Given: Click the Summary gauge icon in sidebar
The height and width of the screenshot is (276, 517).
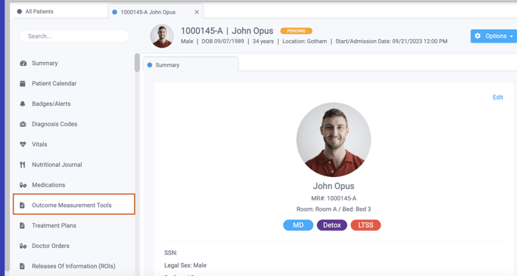Looking at the screenshot, I should [23, 64].
